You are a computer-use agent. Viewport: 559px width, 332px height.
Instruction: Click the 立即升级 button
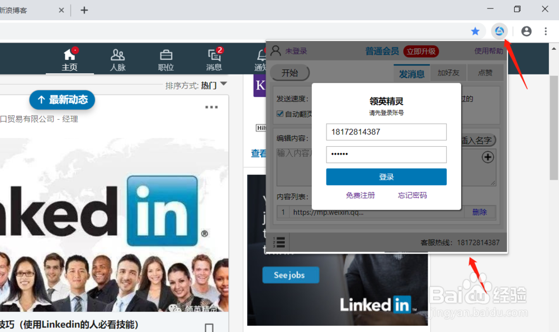pyautogui.click(x=421, y=52)
